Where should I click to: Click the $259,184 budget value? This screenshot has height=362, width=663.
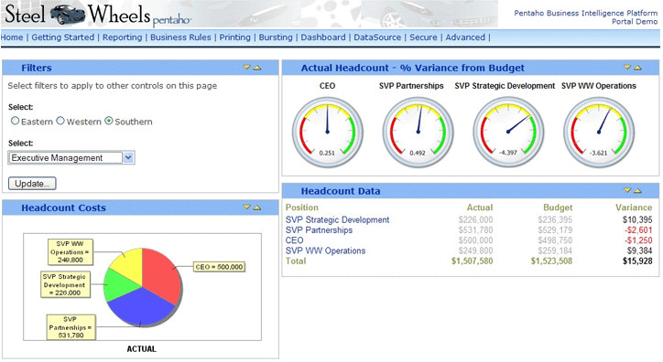tap(555, 250)
